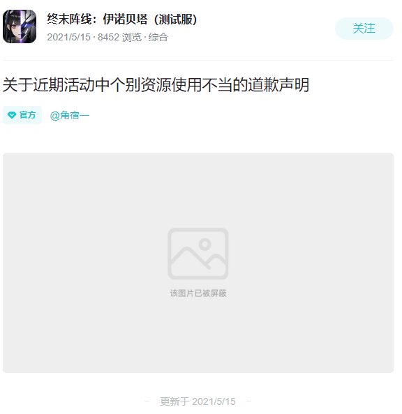Select the 综合 category label

coord(158,37)
